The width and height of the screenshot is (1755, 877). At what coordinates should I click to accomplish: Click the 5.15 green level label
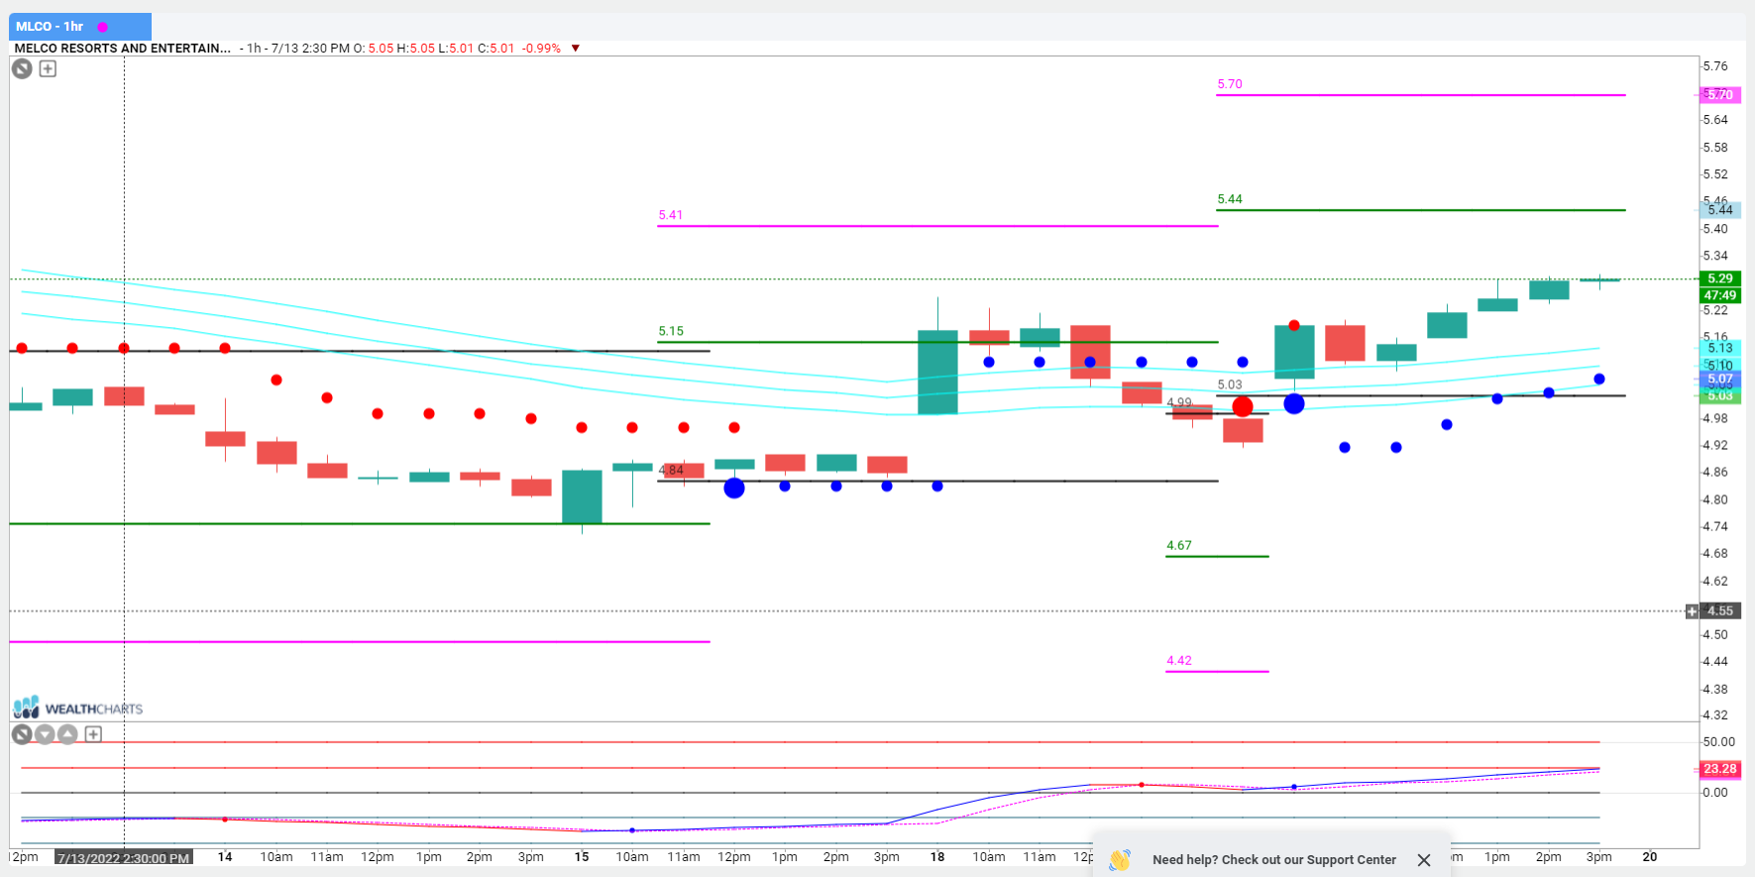click(671, 331)
